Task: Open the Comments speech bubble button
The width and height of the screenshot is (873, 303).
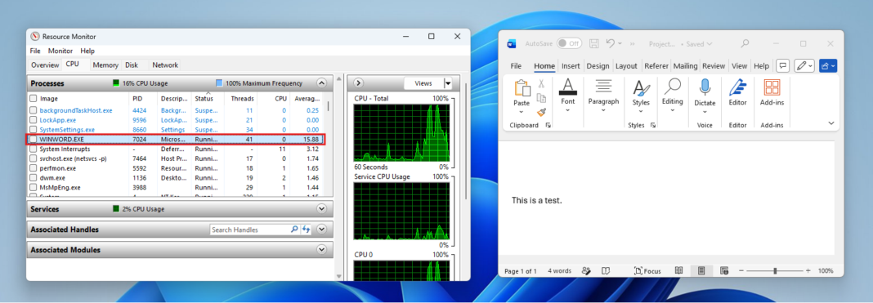Action: click(783, 65)
